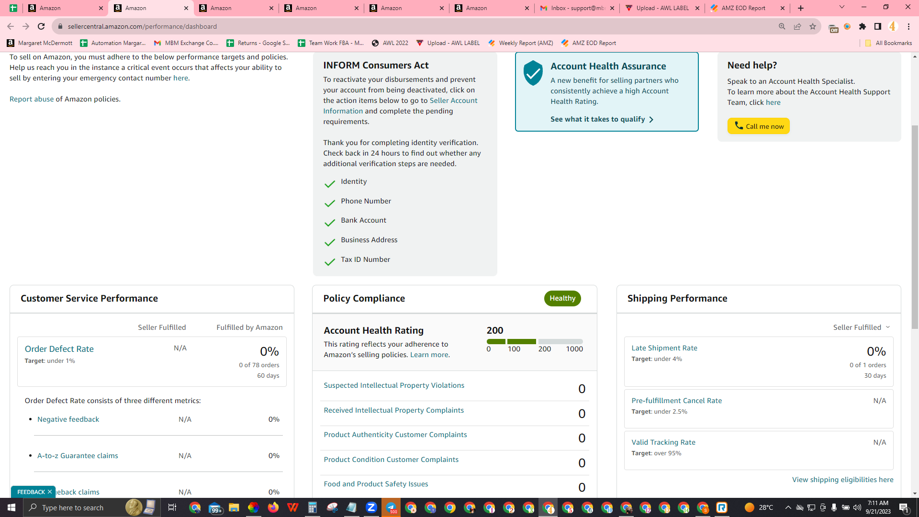This screenshot has width=919, height=517.
Task: Open the Returns - Google Sheets bookmark
Action: coord(258,43)
